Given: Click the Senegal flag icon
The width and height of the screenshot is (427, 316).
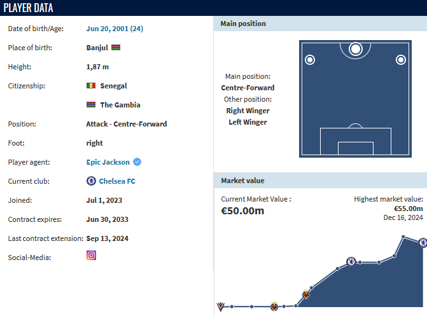Looking at the screenshot, I should pyautogui.click(x=91, y=85).
